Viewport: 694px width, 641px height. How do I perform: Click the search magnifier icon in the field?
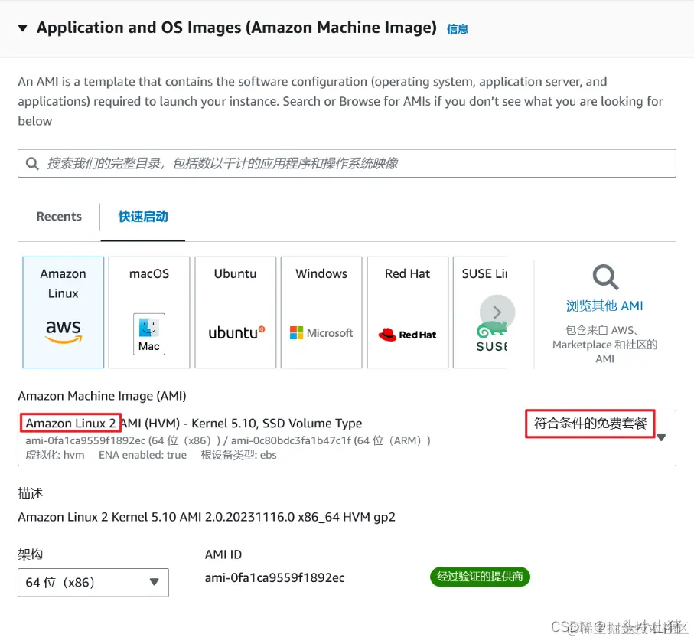coord(32,163)
